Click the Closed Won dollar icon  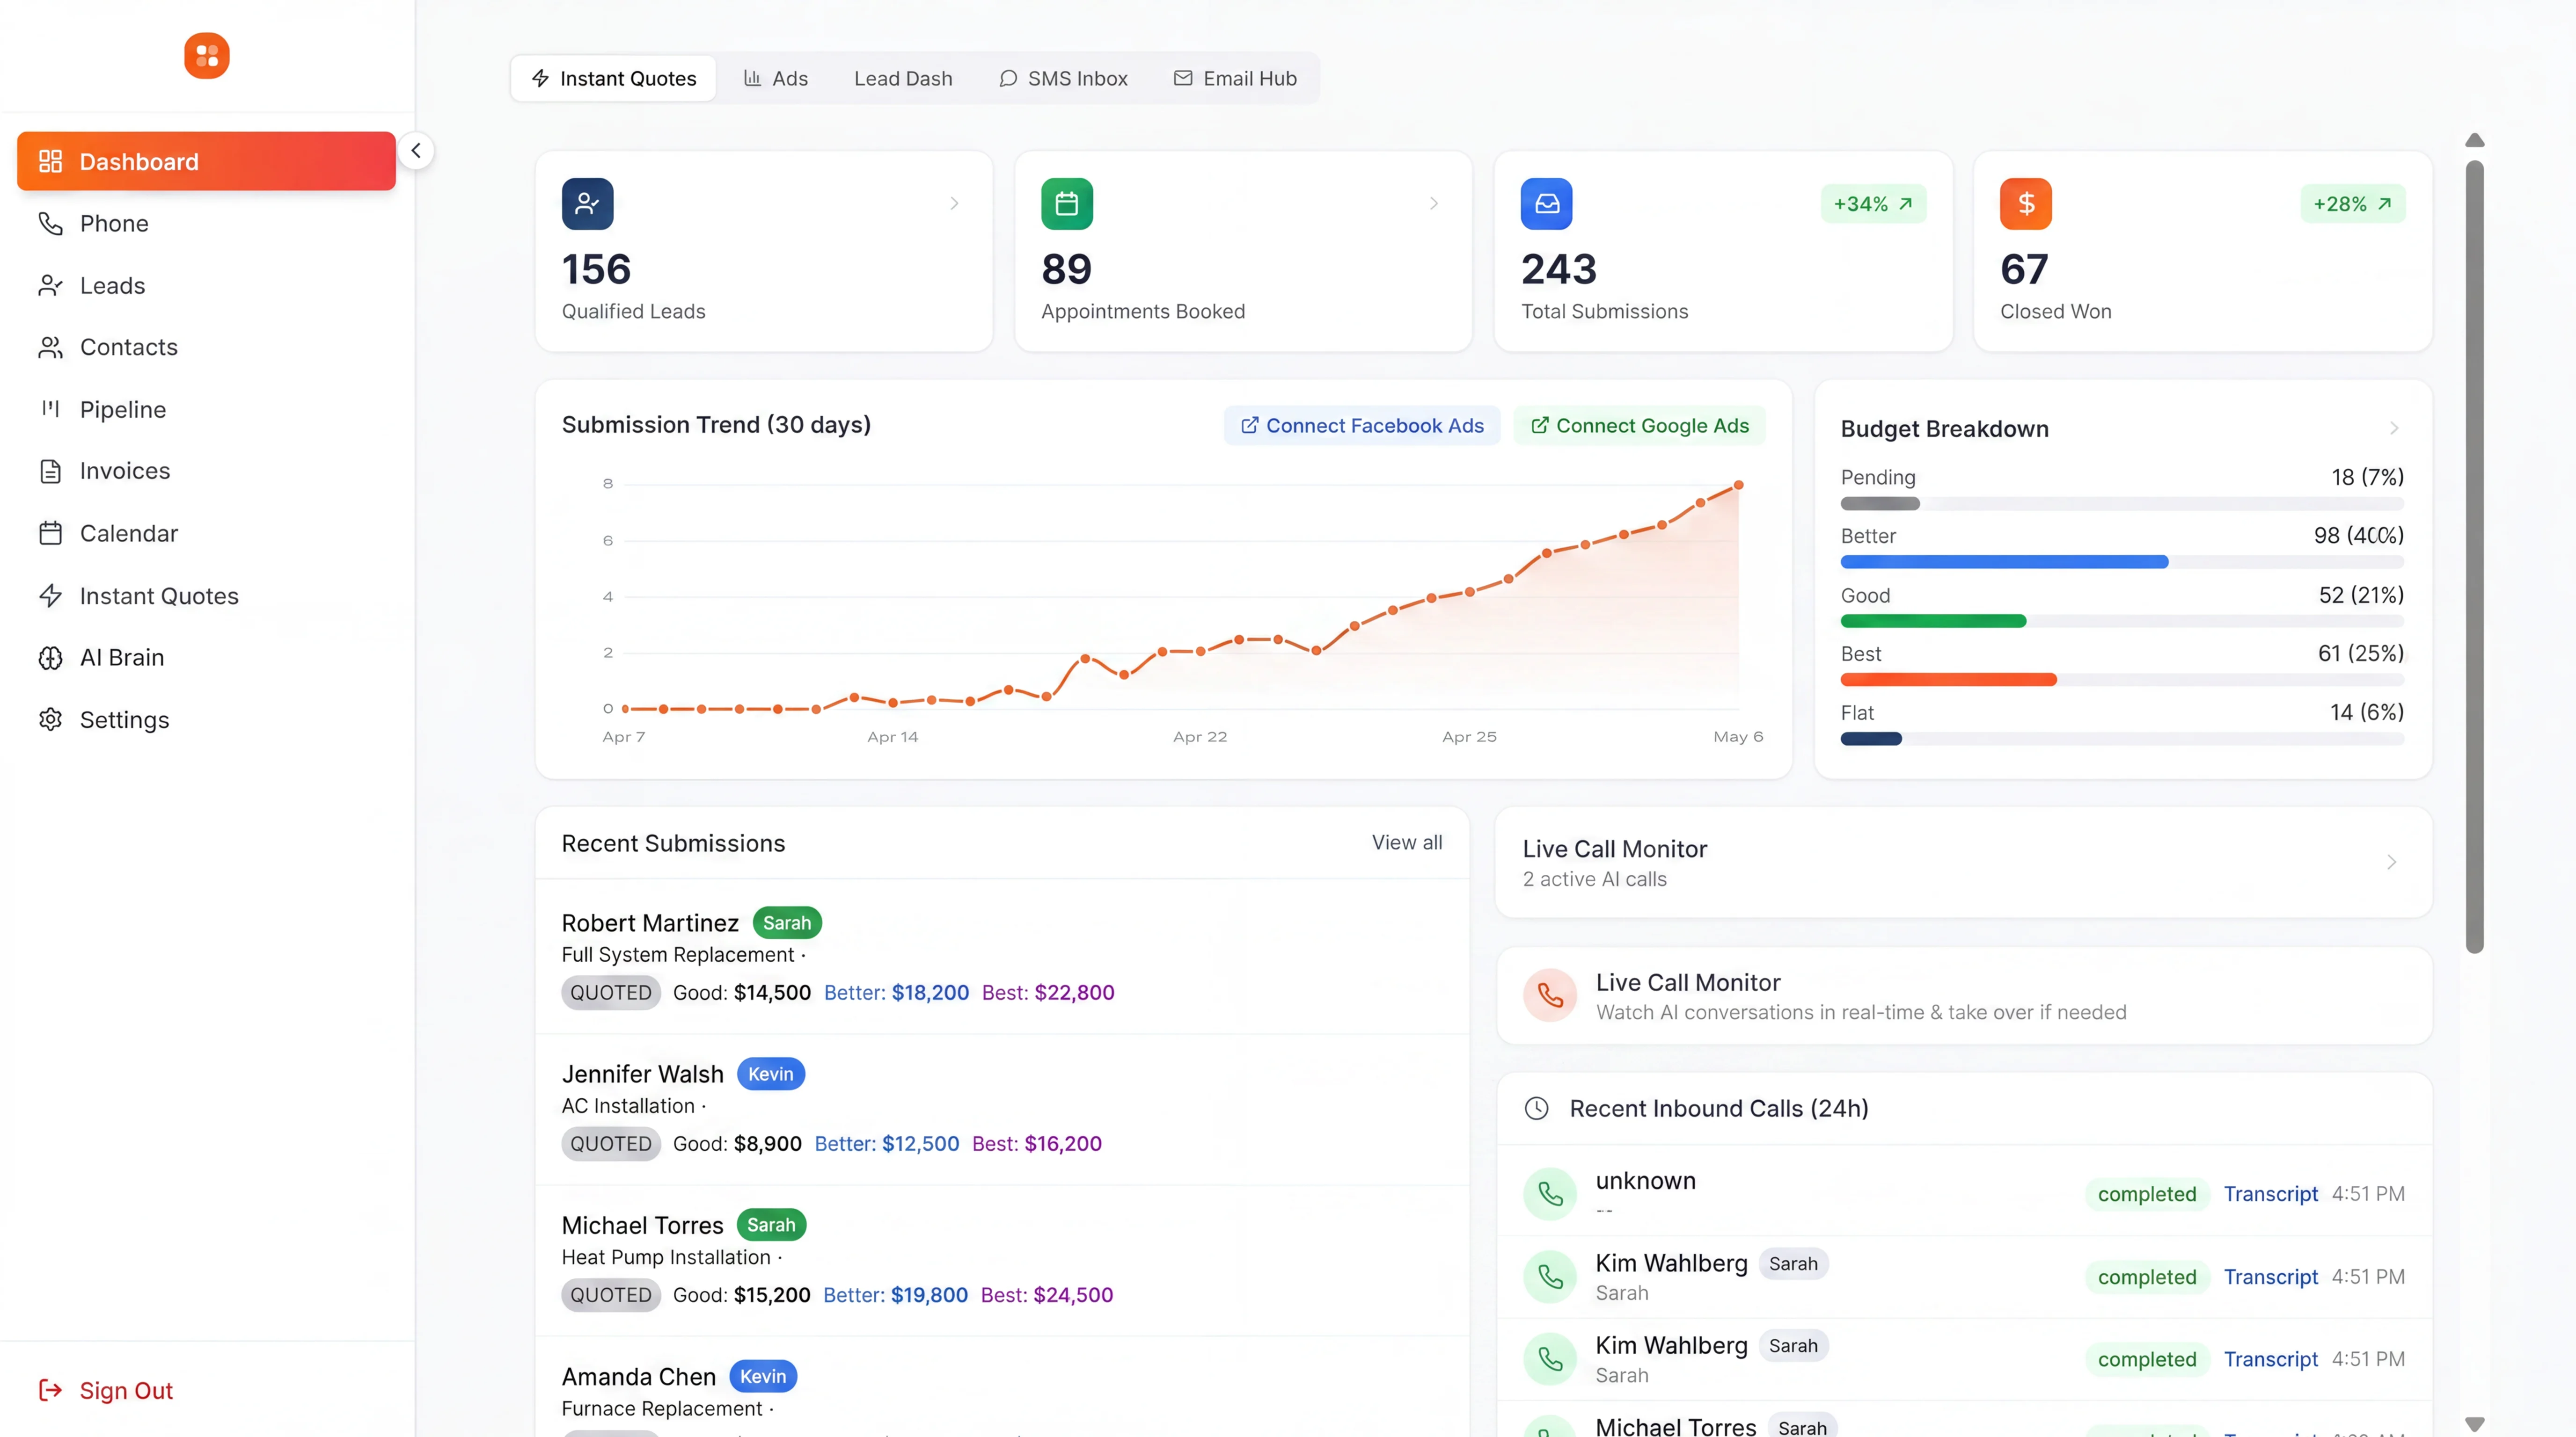[x=2026, y=204]
